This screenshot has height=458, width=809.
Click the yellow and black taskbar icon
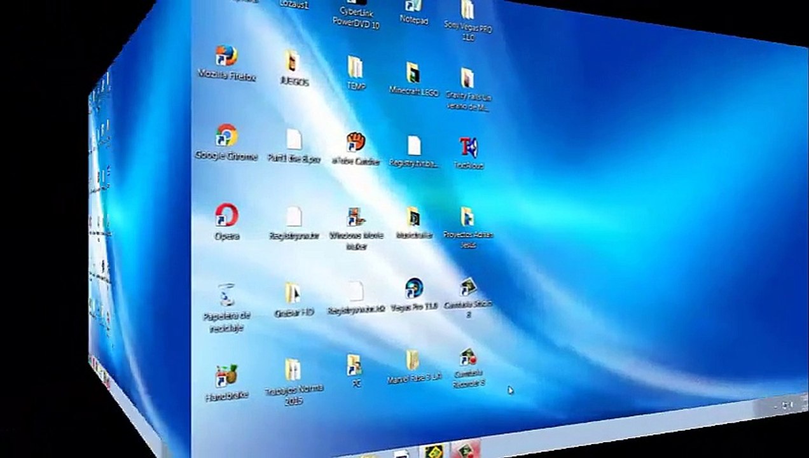pyautogui.click(x=434, y=452)
